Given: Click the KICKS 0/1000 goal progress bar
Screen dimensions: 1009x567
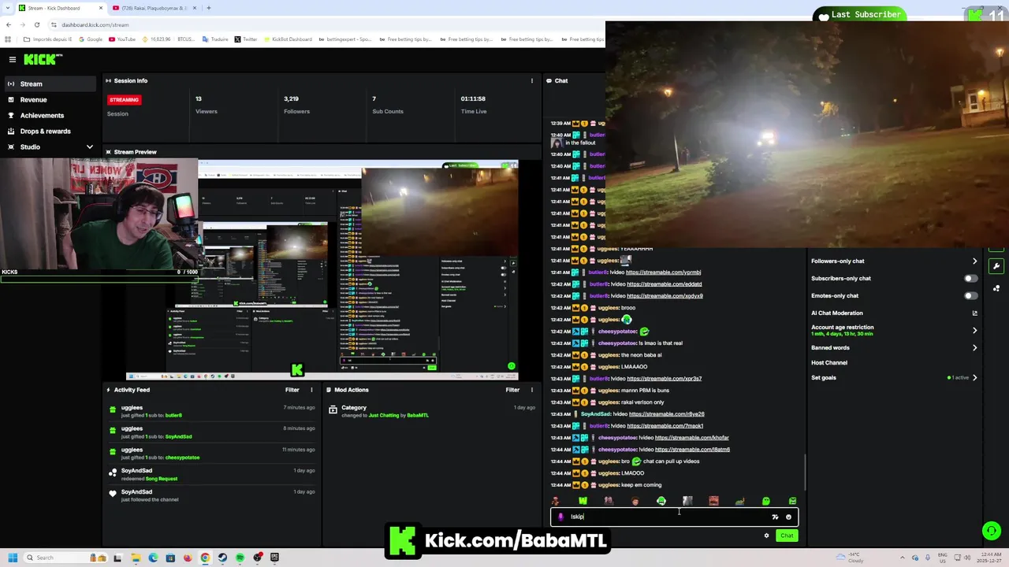Looking at the screenshot, I should point(99,279).
